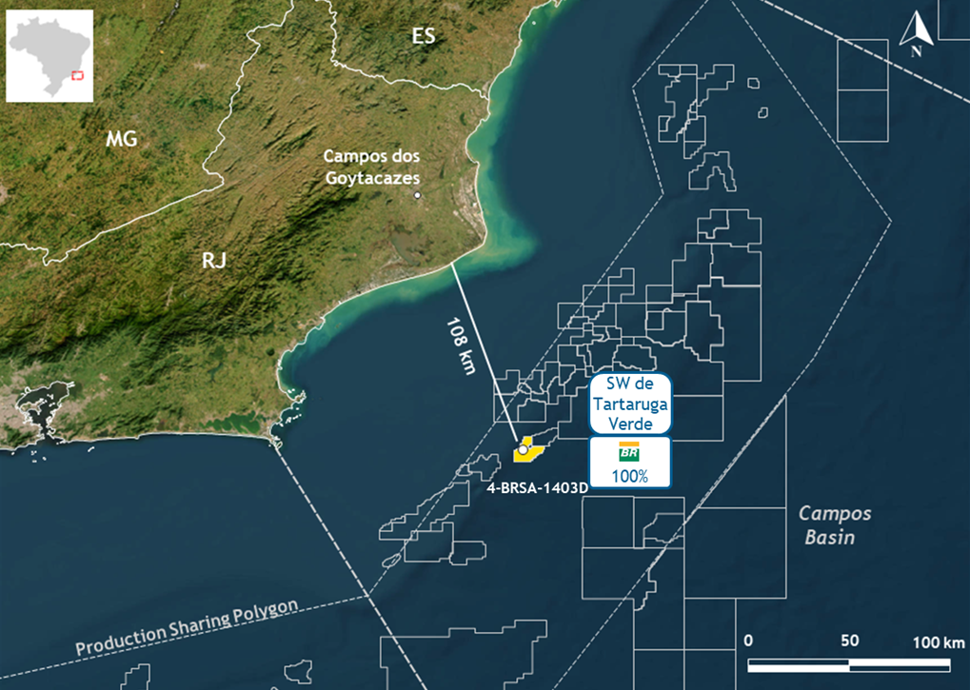Open the Brazil inset overview map
The image size is (970, 690).
coord(49,55)
